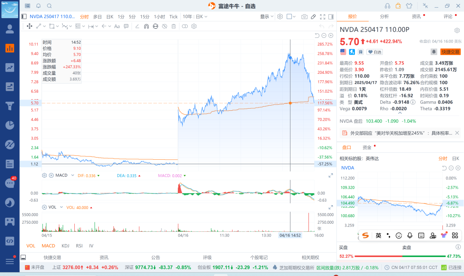
Task: Switch to the 评论 tab
Action: pyautogui.click(x=448, y=17)
